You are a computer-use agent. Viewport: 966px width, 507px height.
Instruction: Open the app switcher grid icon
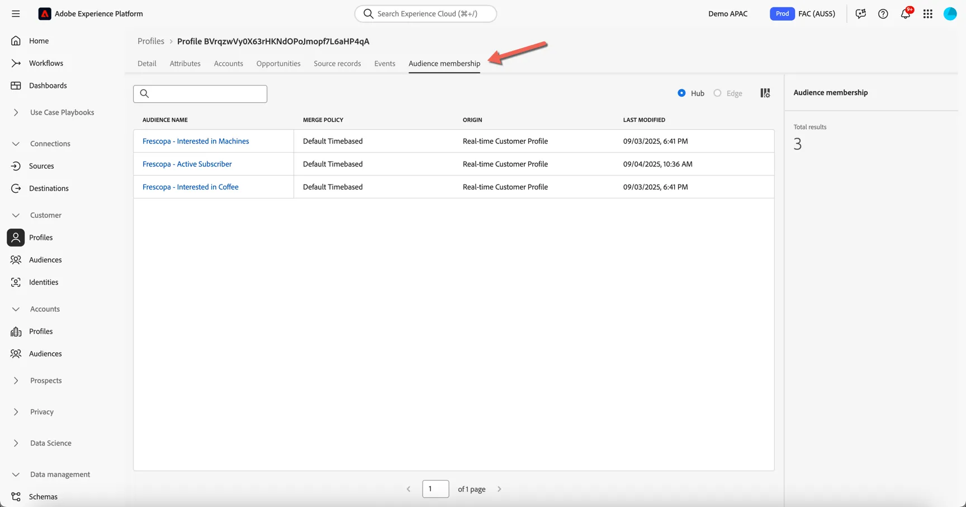[928, 13]
